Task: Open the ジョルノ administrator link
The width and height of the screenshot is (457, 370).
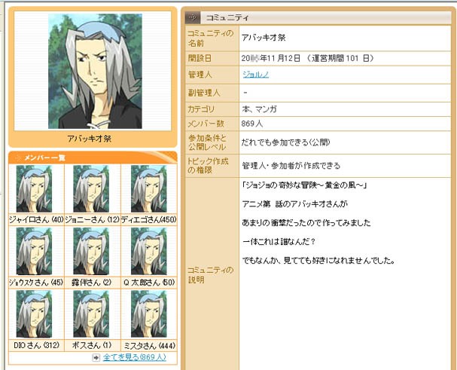Action: 256,75
